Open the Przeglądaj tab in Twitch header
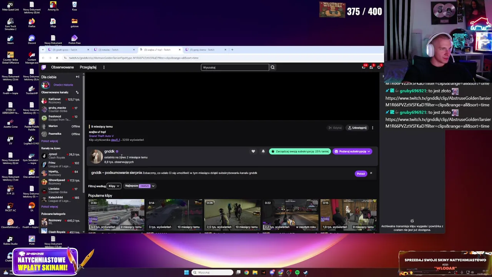 88,67
